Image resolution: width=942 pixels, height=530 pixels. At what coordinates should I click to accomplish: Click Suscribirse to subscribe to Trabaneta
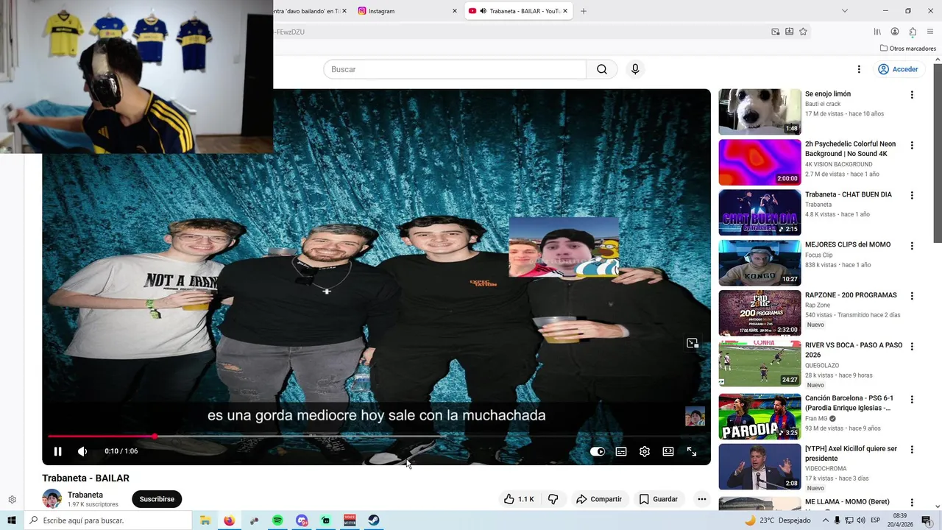coord(157,499)
